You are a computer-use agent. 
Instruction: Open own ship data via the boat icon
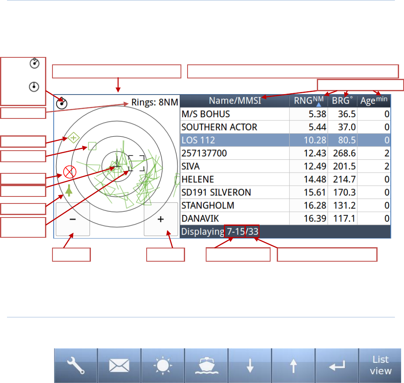[207, 366]
